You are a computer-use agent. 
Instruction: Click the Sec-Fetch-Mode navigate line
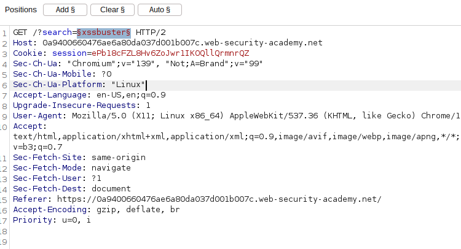tap(72, 167)
